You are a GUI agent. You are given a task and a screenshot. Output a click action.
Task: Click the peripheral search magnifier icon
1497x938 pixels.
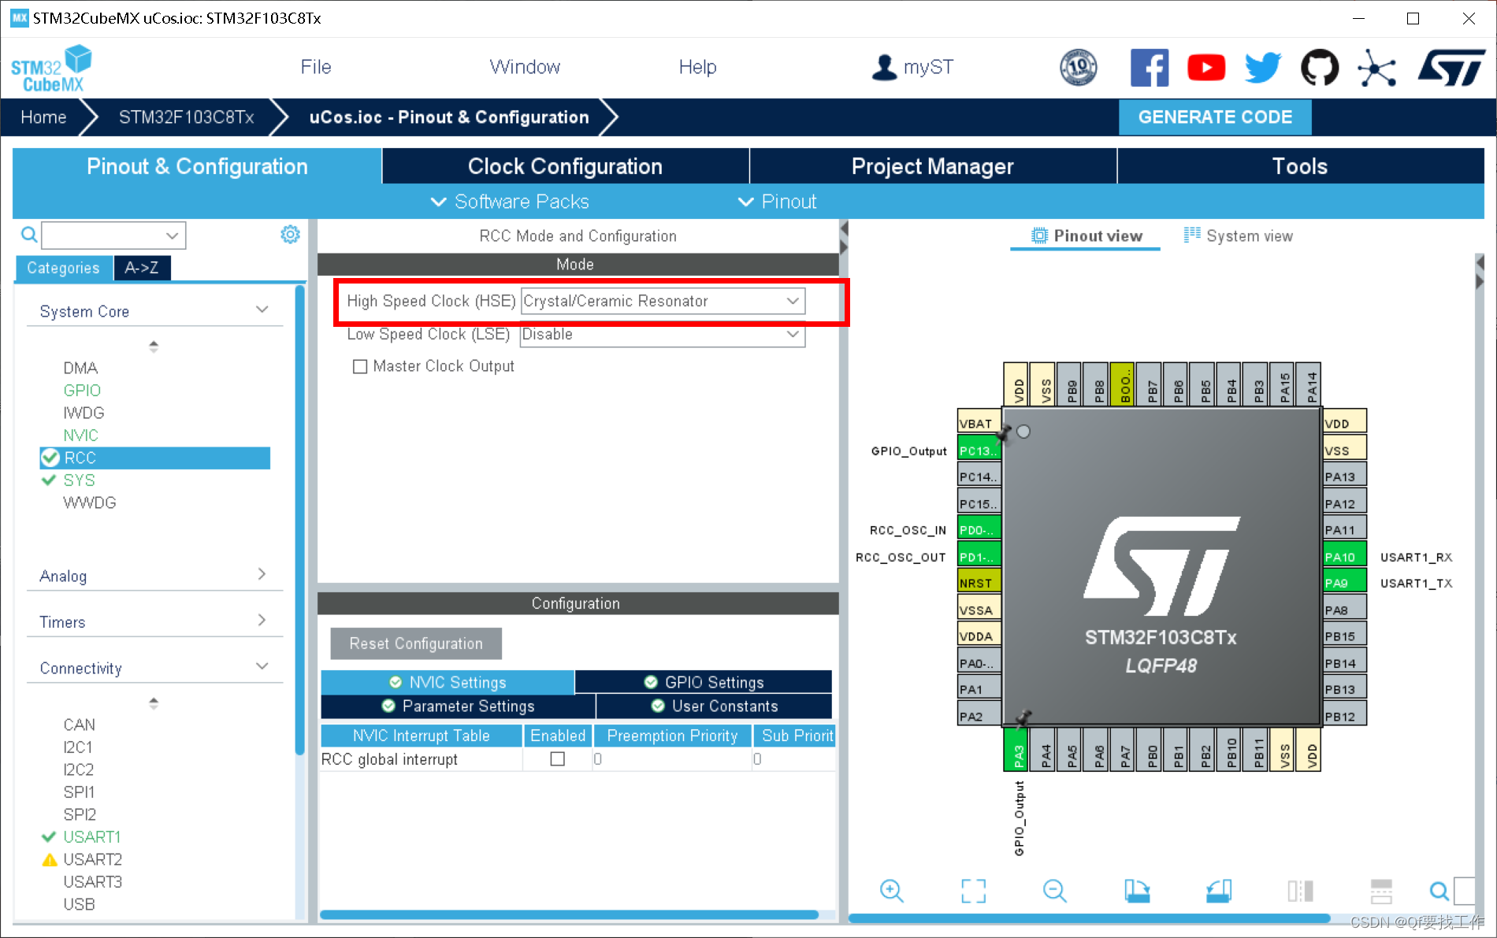(x=29, y=235)
